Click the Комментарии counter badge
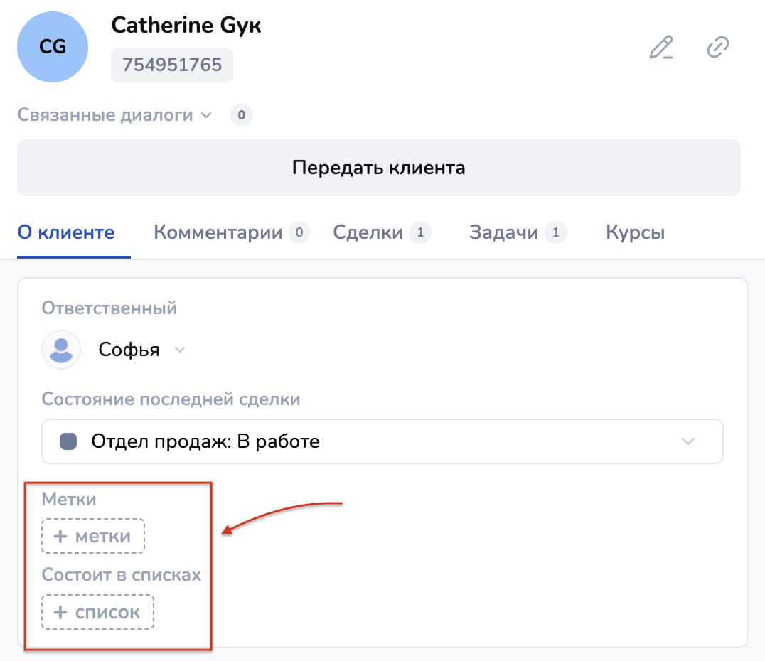 (x=299, y=232)
